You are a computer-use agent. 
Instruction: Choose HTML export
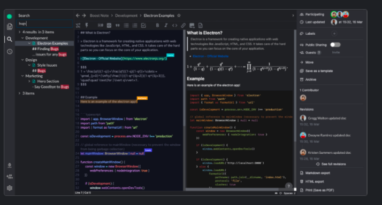point(315,182)
